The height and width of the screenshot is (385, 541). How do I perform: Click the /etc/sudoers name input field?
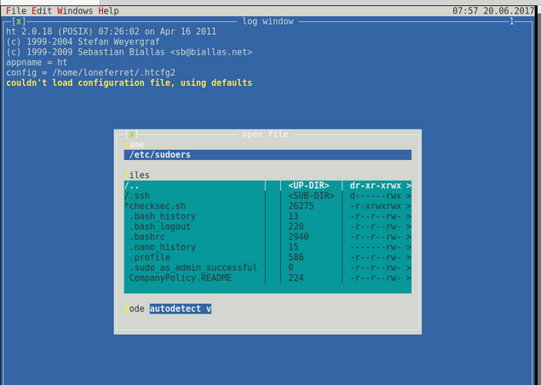[x=268, y=155]
